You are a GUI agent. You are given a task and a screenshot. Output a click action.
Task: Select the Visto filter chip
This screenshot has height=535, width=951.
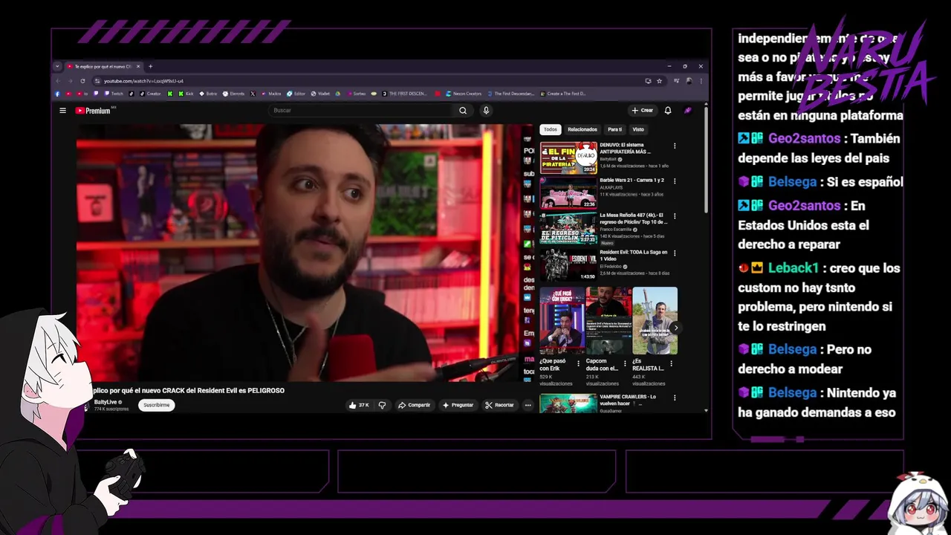point(638,129)
